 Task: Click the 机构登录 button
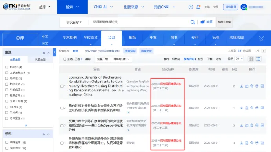point(231,7)
